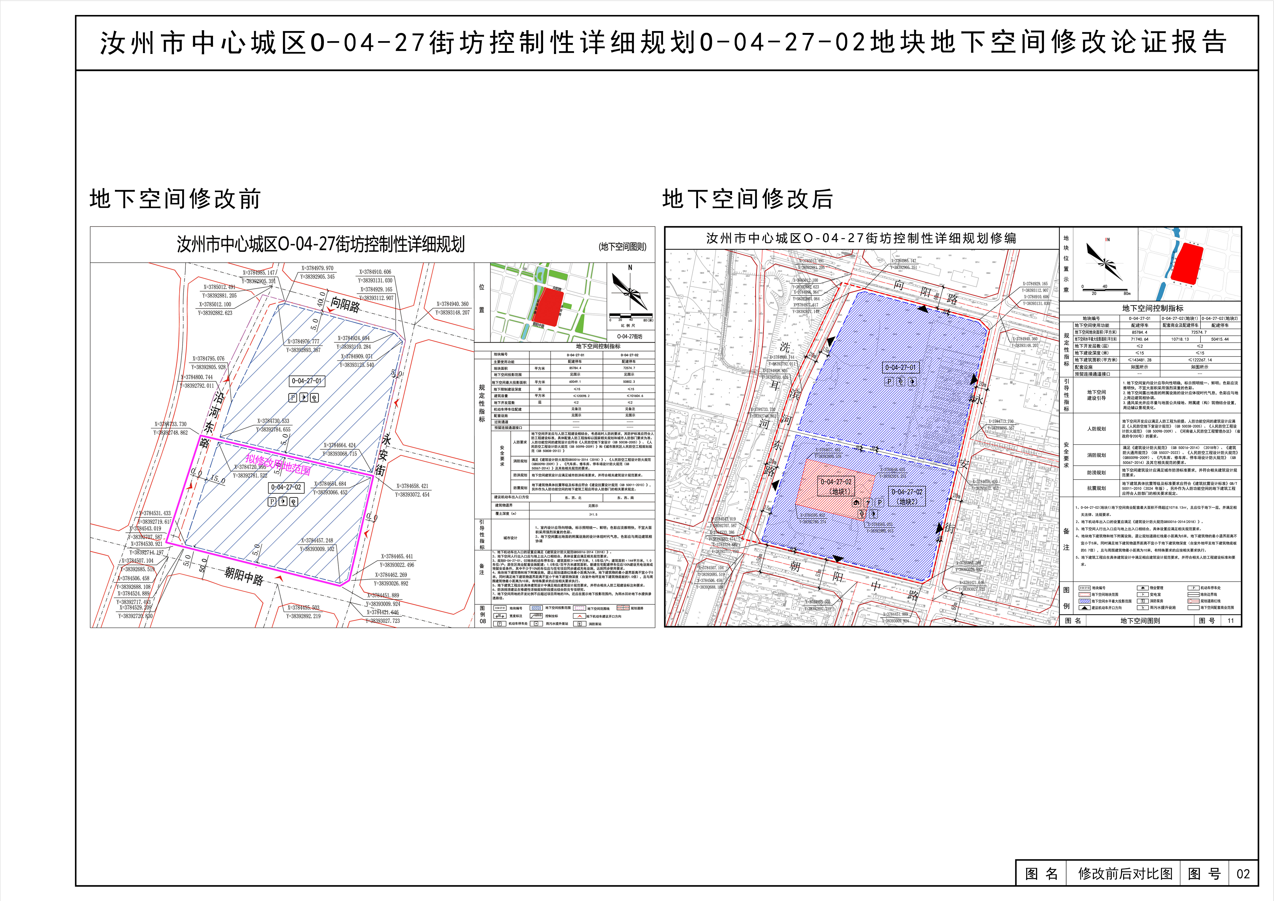Click the fire pump symbol in left parcel 0-04-27-01
This screenshot has width=1274, height=901.
pos(314,397)
